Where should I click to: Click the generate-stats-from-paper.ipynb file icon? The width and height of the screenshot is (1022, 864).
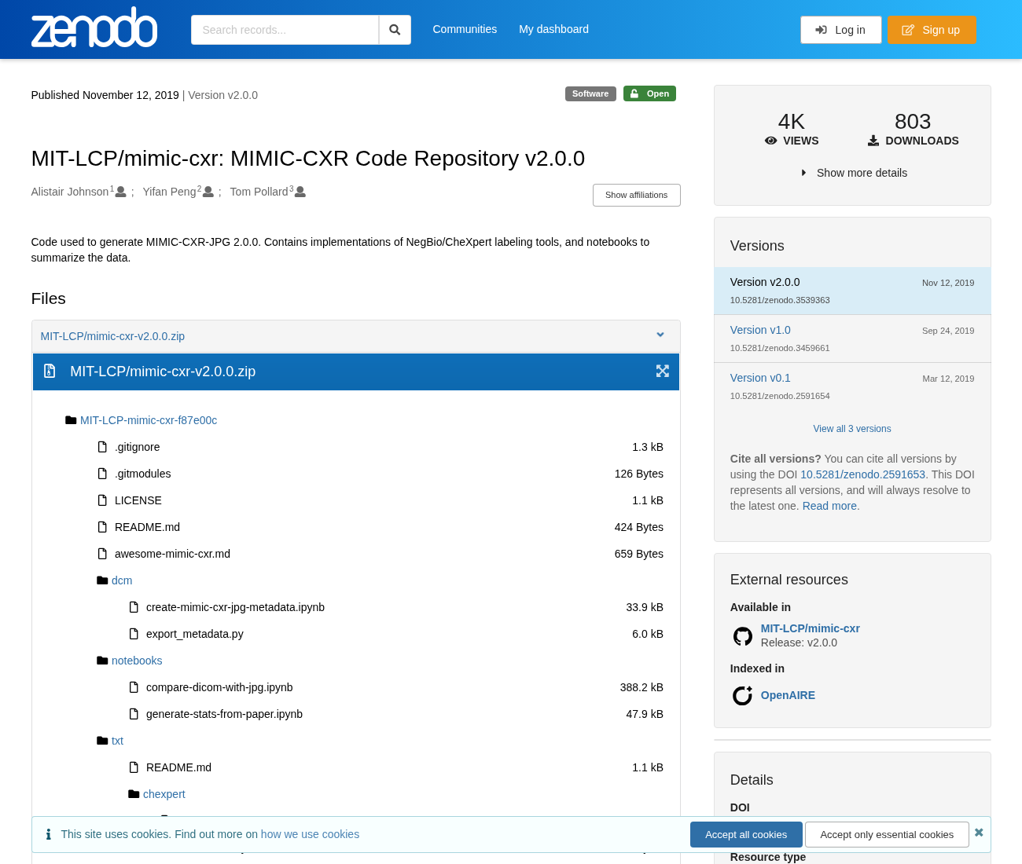click(134, 714)
